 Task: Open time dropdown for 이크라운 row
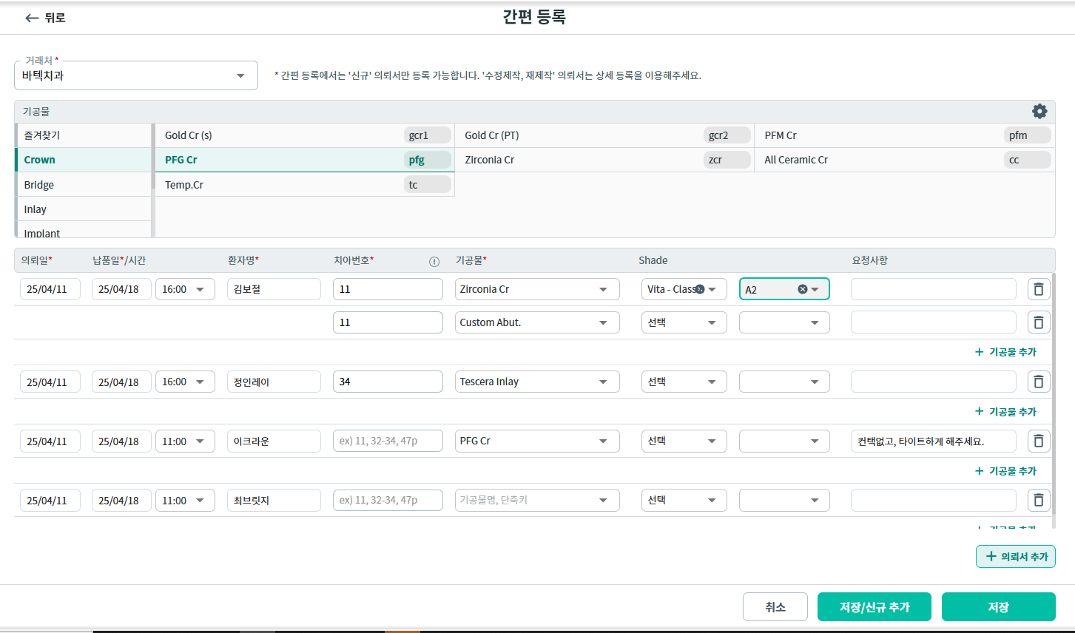point(185,441)
